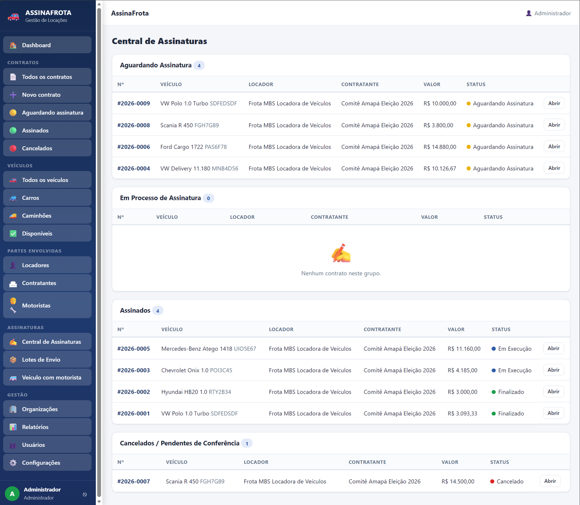Click the AssinaFrota header title
This screenshot has height=505, width=580.
(130, 13)
